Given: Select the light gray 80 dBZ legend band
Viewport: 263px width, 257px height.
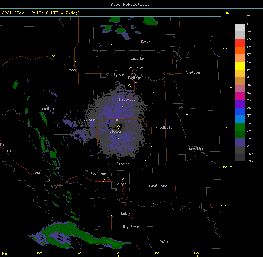Looking at the screenshot, I should (240, 28).
